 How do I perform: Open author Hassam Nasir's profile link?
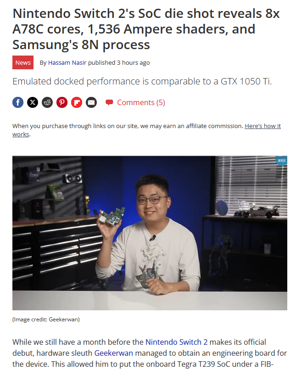[x=67, y=62]
